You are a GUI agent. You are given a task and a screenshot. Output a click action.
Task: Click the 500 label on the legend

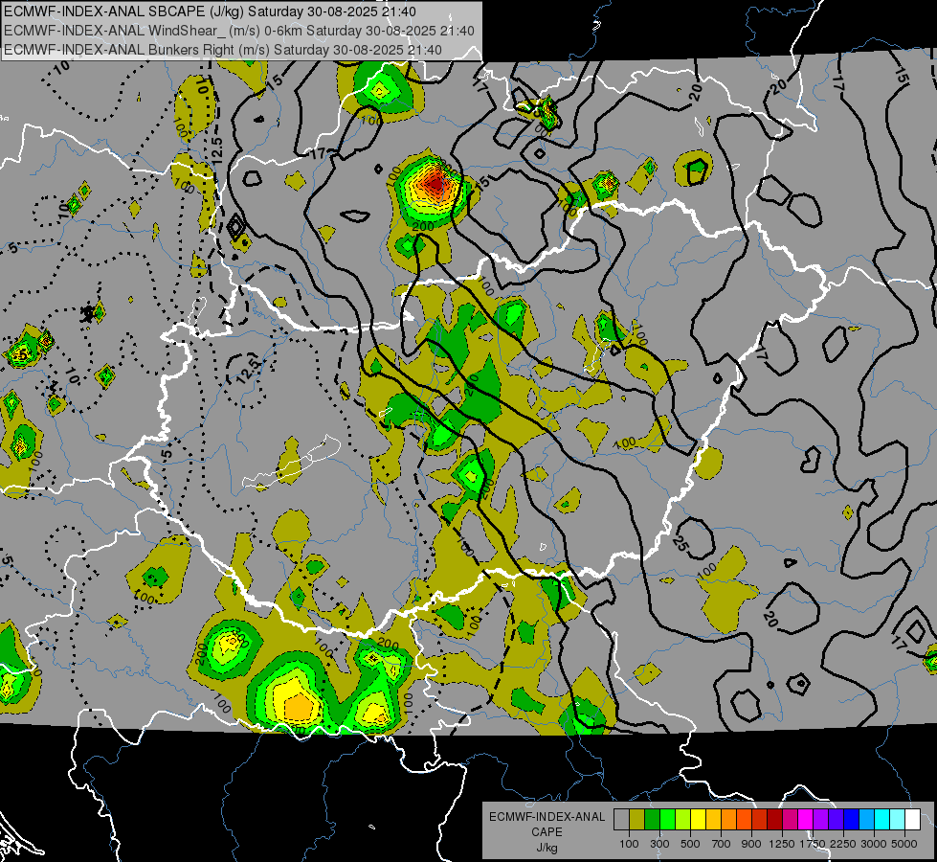pos(690,844)
